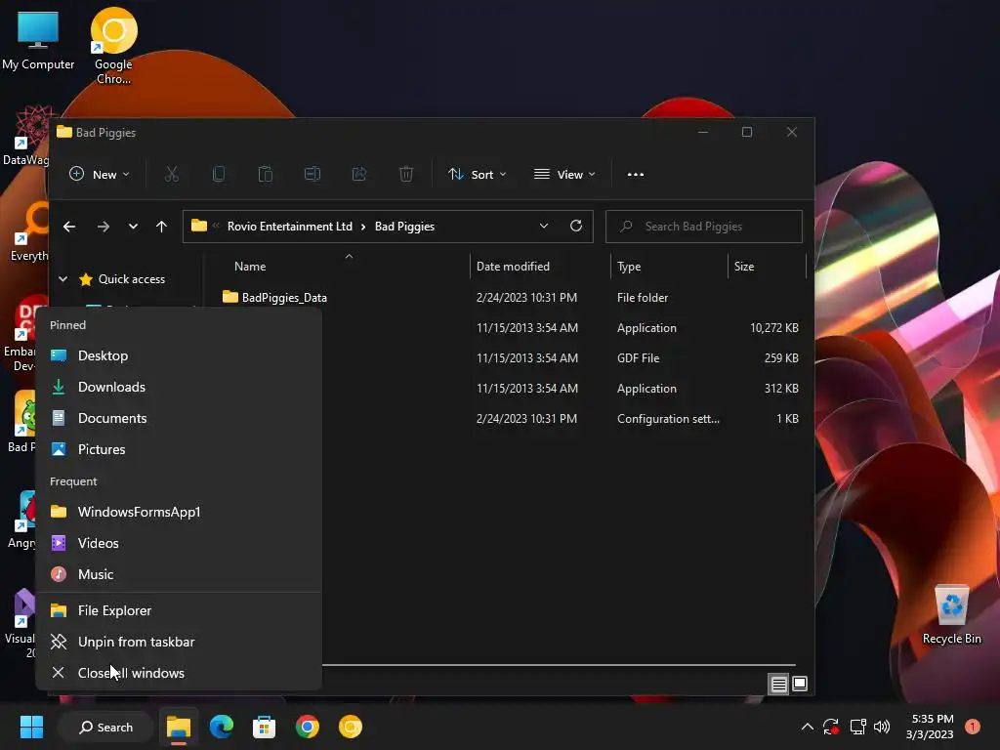
Task: Click the network tray icon
Action: pos(857,727)
